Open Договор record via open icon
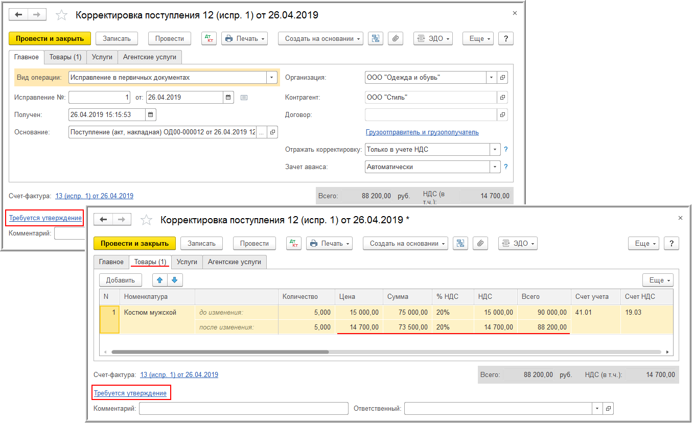The image size is (694, 423). (503, 114)
